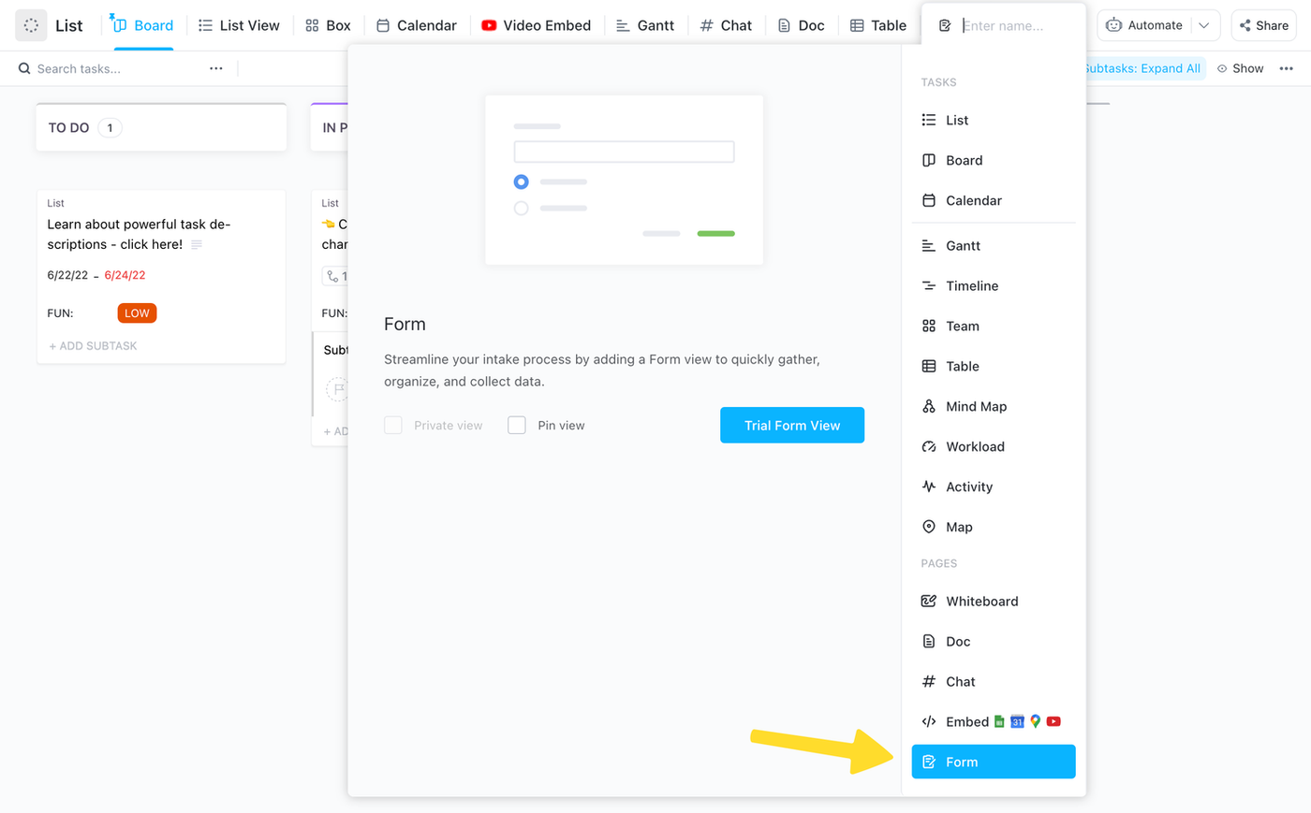This screenshot has height=813, width=1311.
Task: Open the search tasks field
Action: [x=75, y=67]
